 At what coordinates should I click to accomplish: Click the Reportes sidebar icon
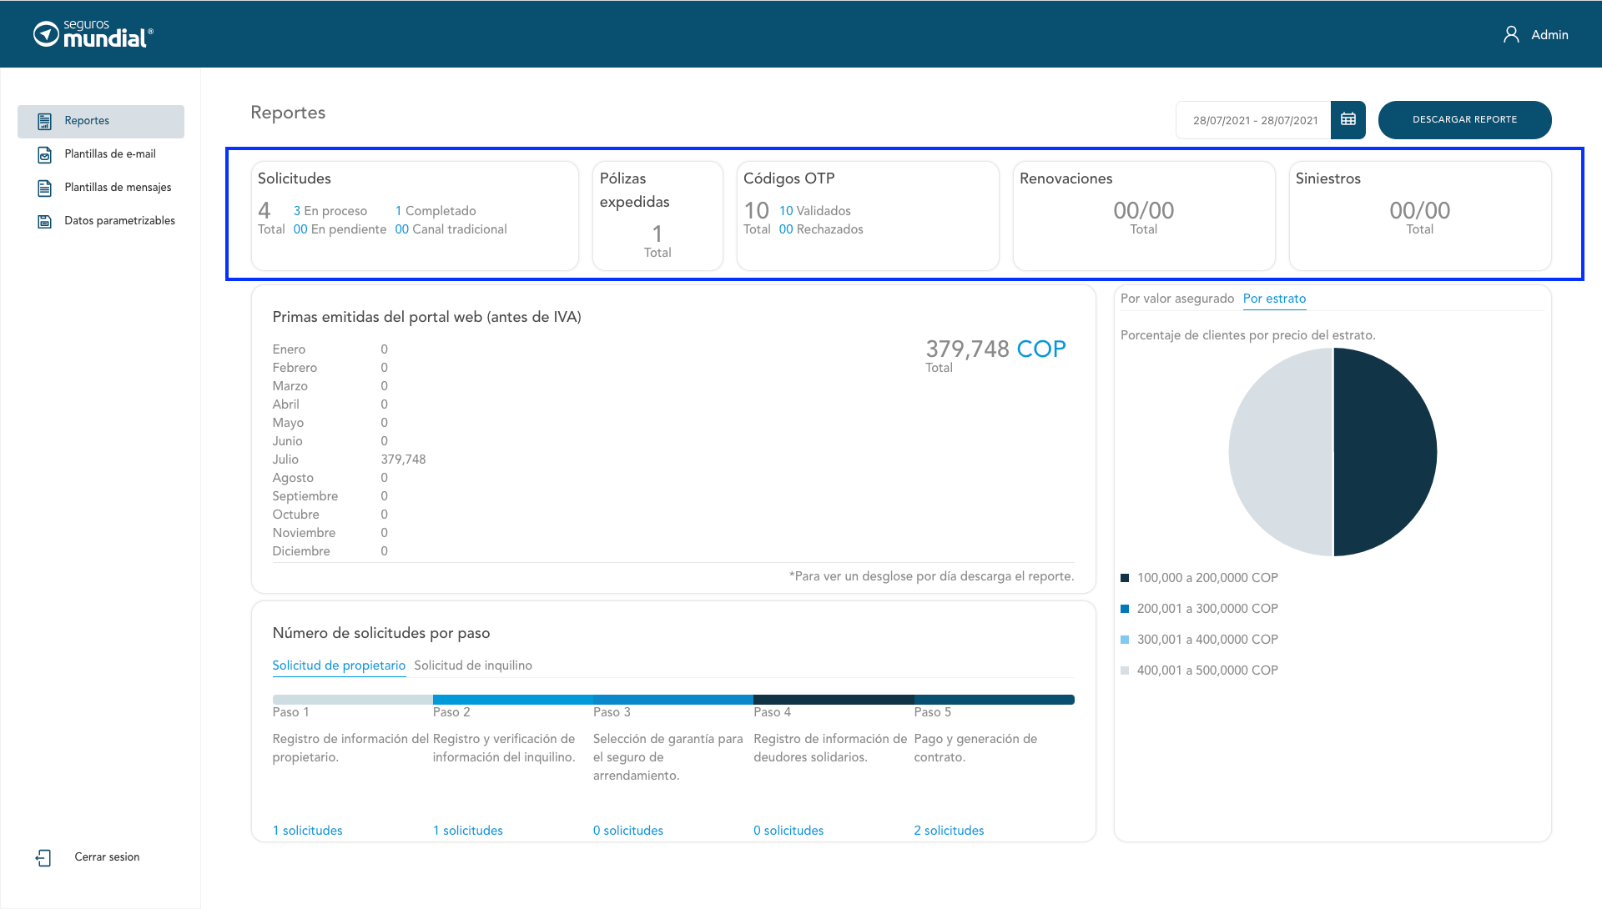click(x=45, y=122)
